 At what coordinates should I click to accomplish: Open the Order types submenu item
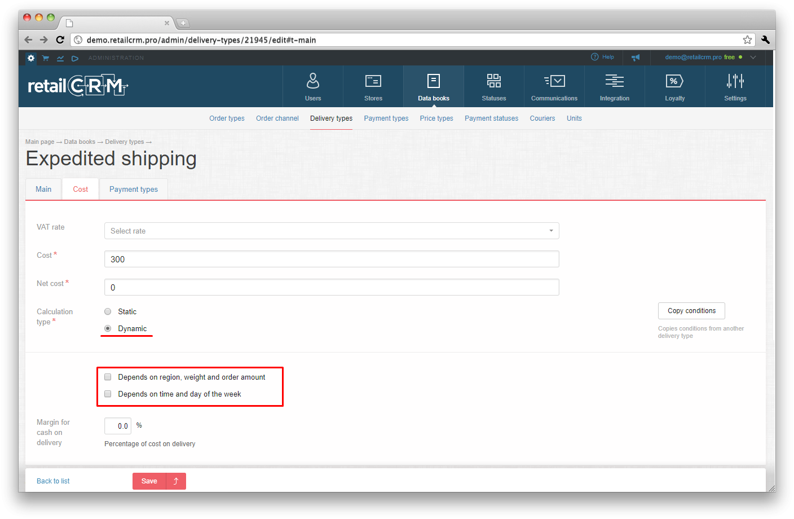pyautogui.click(x=227, y=118)
